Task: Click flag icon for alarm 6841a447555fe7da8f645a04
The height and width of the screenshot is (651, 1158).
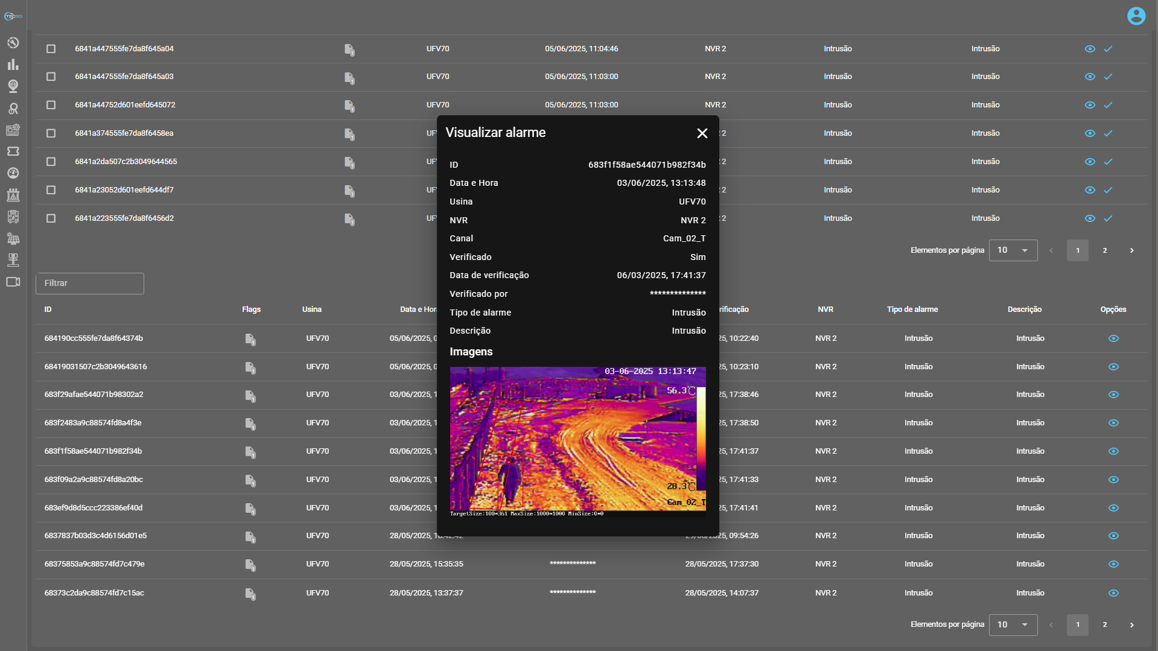Action: [349, 49]
